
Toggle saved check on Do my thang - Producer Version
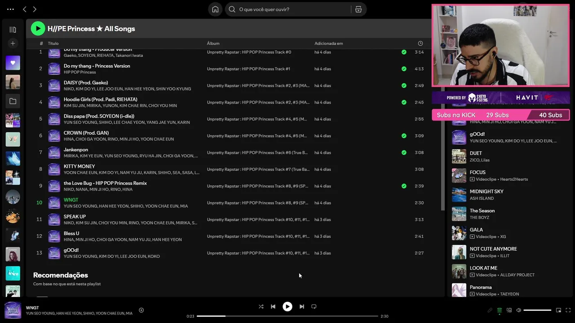(404, 52)
